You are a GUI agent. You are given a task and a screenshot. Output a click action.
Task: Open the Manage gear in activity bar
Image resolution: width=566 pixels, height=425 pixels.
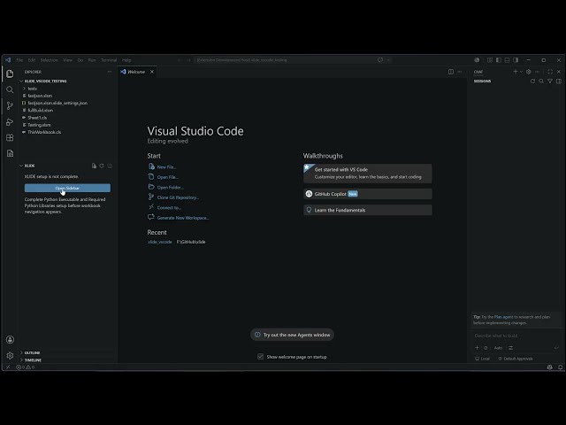[10, 356]
